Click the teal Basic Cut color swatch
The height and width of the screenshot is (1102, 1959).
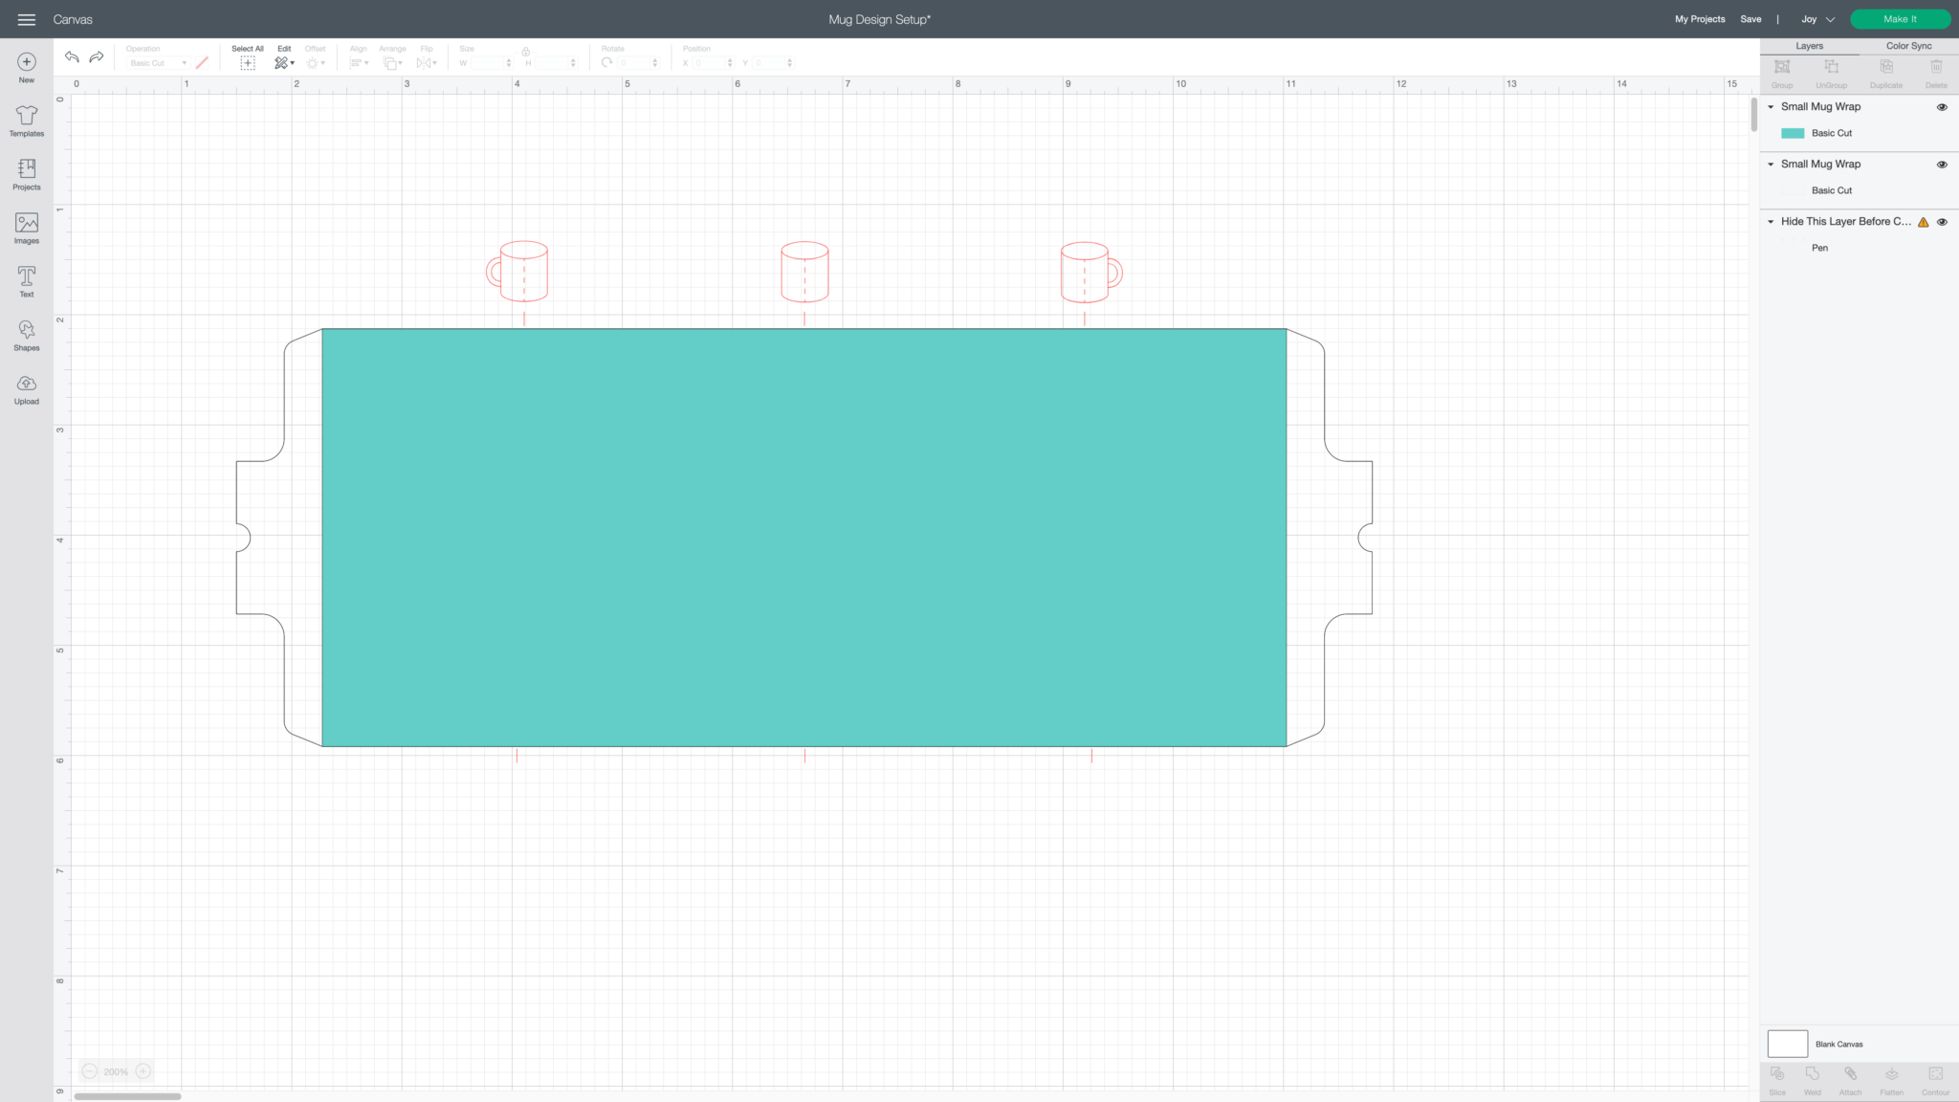(x=1793, y=134)
